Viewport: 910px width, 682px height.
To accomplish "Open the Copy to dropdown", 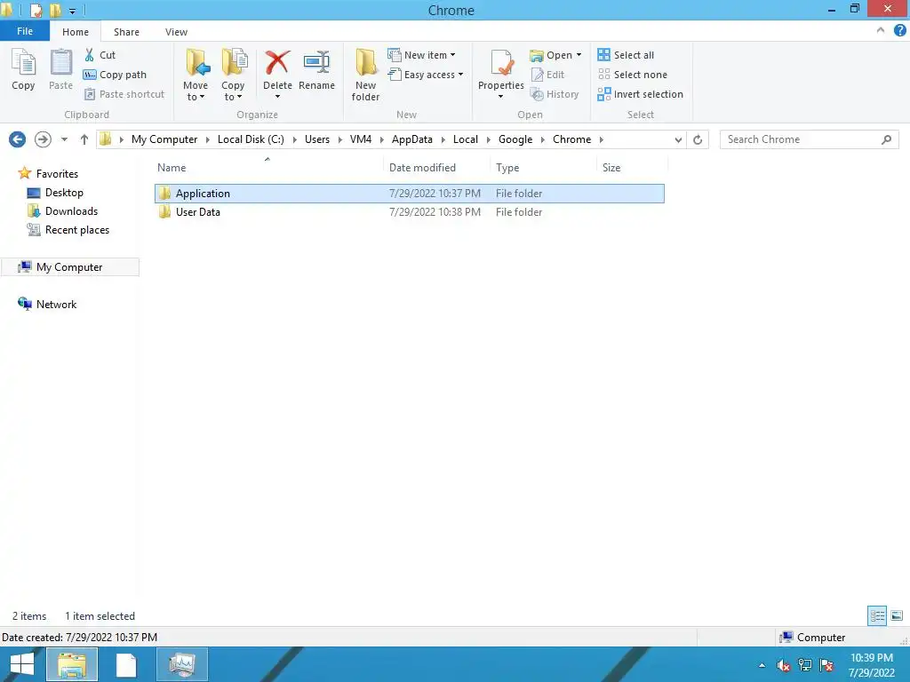I will pos(233,75).
